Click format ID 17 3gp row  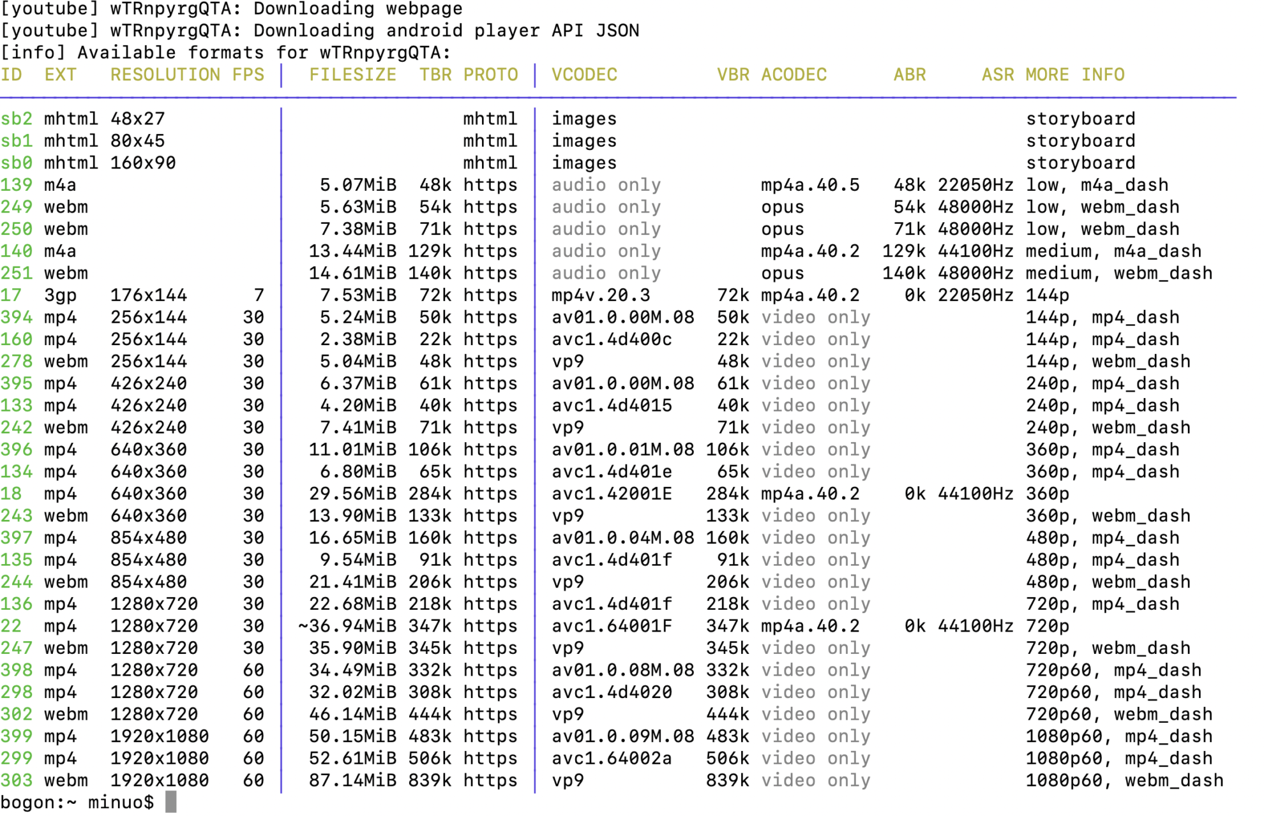click(11, 295)
